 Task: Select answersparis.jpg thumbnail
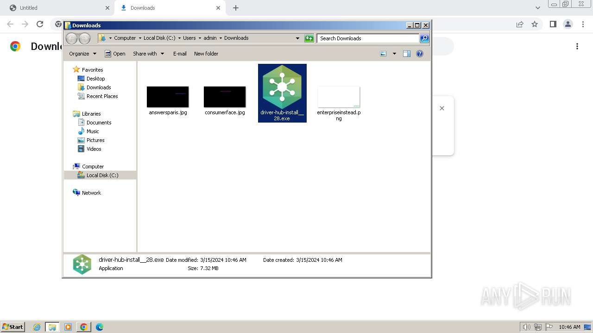point(168,97)
